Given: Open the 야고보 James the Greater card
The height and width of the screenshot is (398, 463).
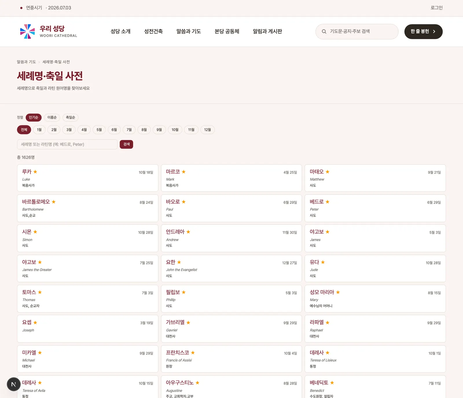Looking at the screenshot, I should pyautogui.click(x=88, y=268).
